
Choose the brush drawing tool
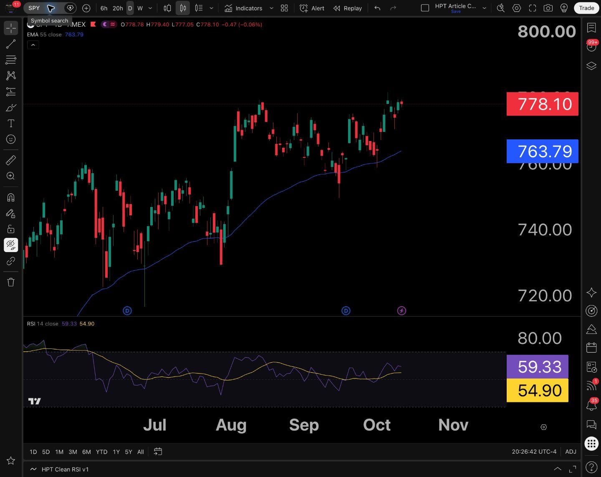[x=11, y=108]
